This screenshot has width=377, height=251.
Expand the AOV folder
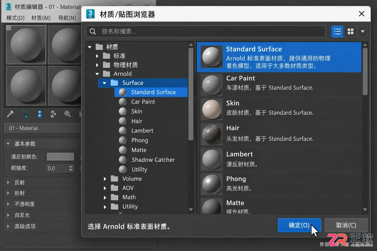coord(105,188)
